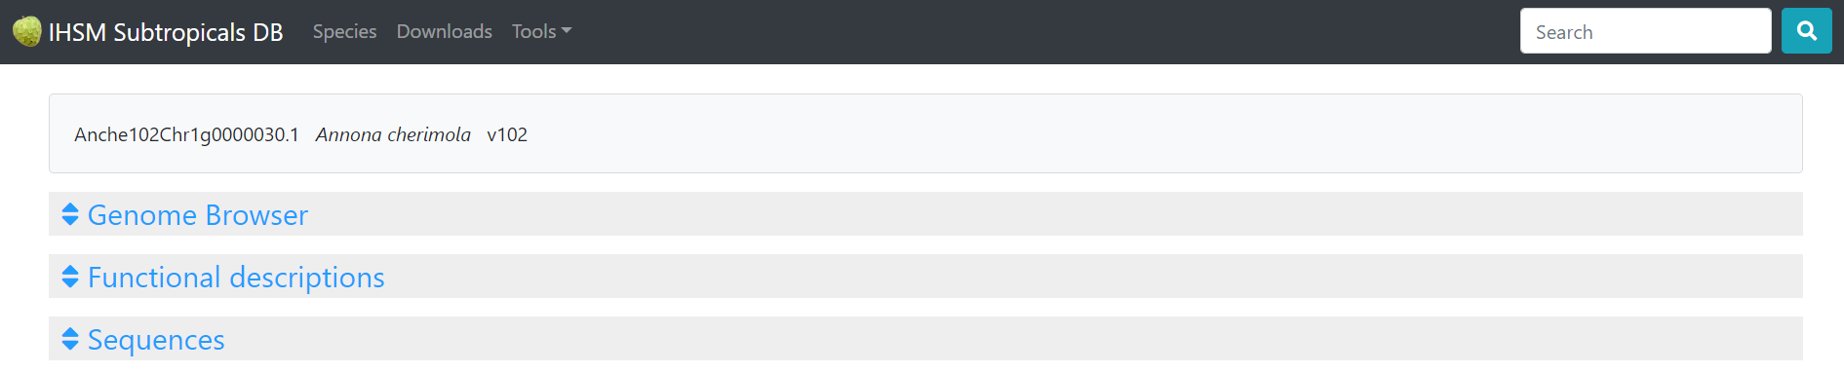The width and height of the screenshot is (1844, 373).
Task: Toggle the Genome Browser up-down arrows icon
Action: point(70,214)
